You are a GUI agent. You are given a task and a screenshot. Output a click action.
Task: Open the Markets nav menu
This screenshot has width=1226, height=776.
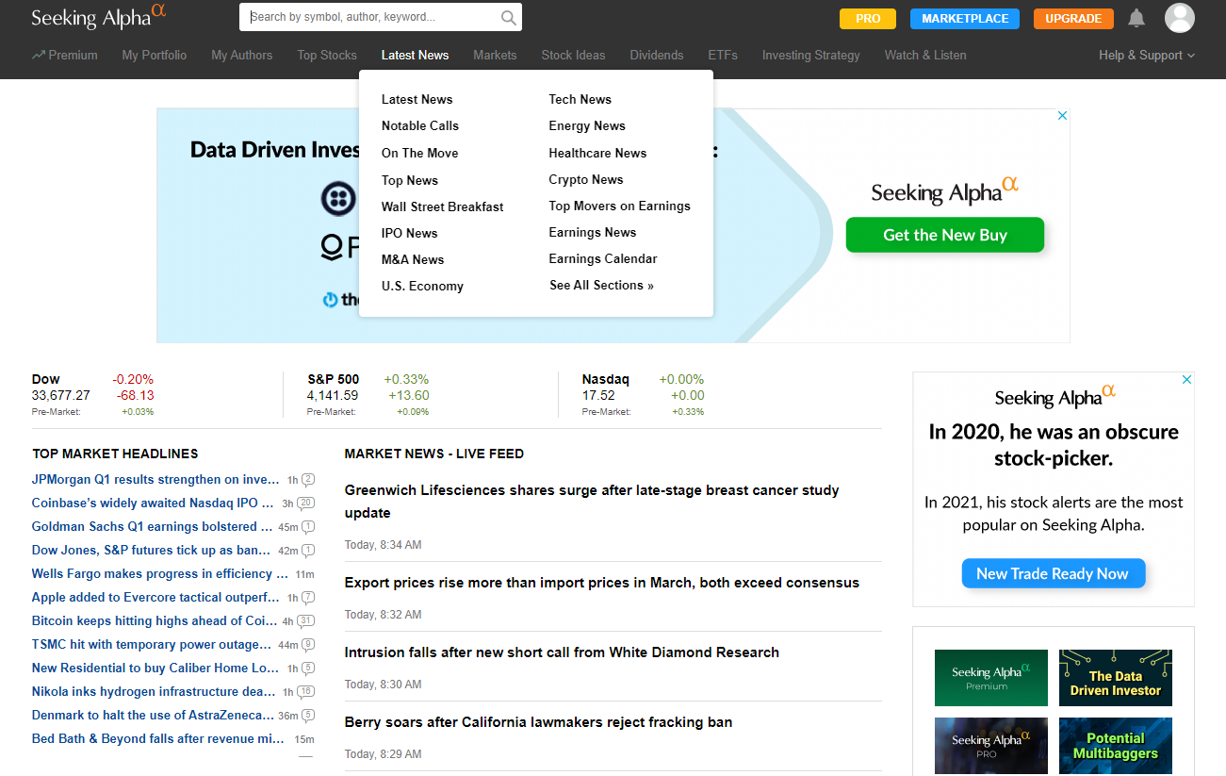[495, 55]
